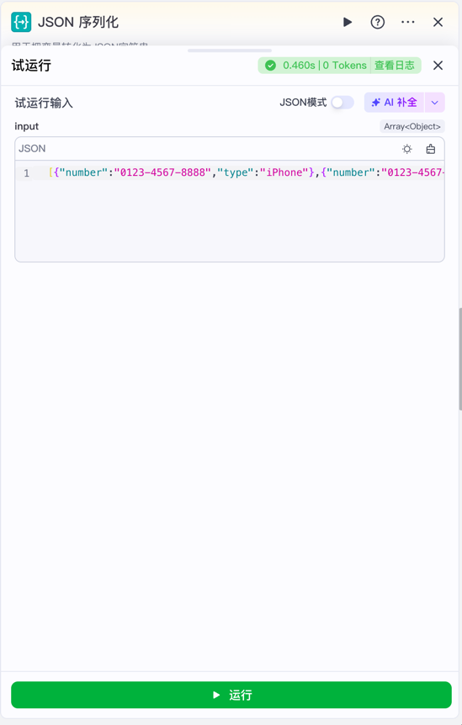
Task: Close the 试运行 panel
Action: (438, 66)
